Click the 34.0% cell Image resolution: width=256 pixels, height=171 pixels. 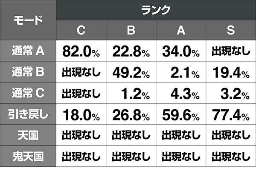click(181, 52)
